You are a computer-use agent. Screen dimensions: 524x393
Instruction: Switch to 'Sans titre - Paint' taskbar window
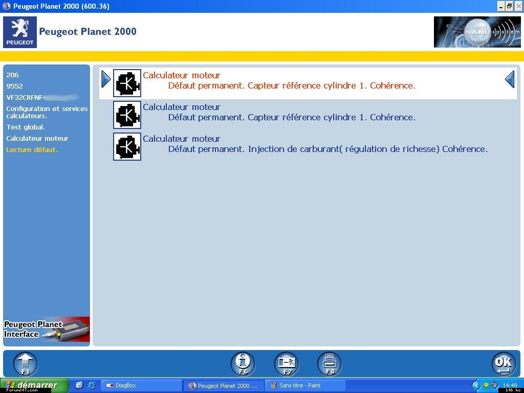pos(305,385)
